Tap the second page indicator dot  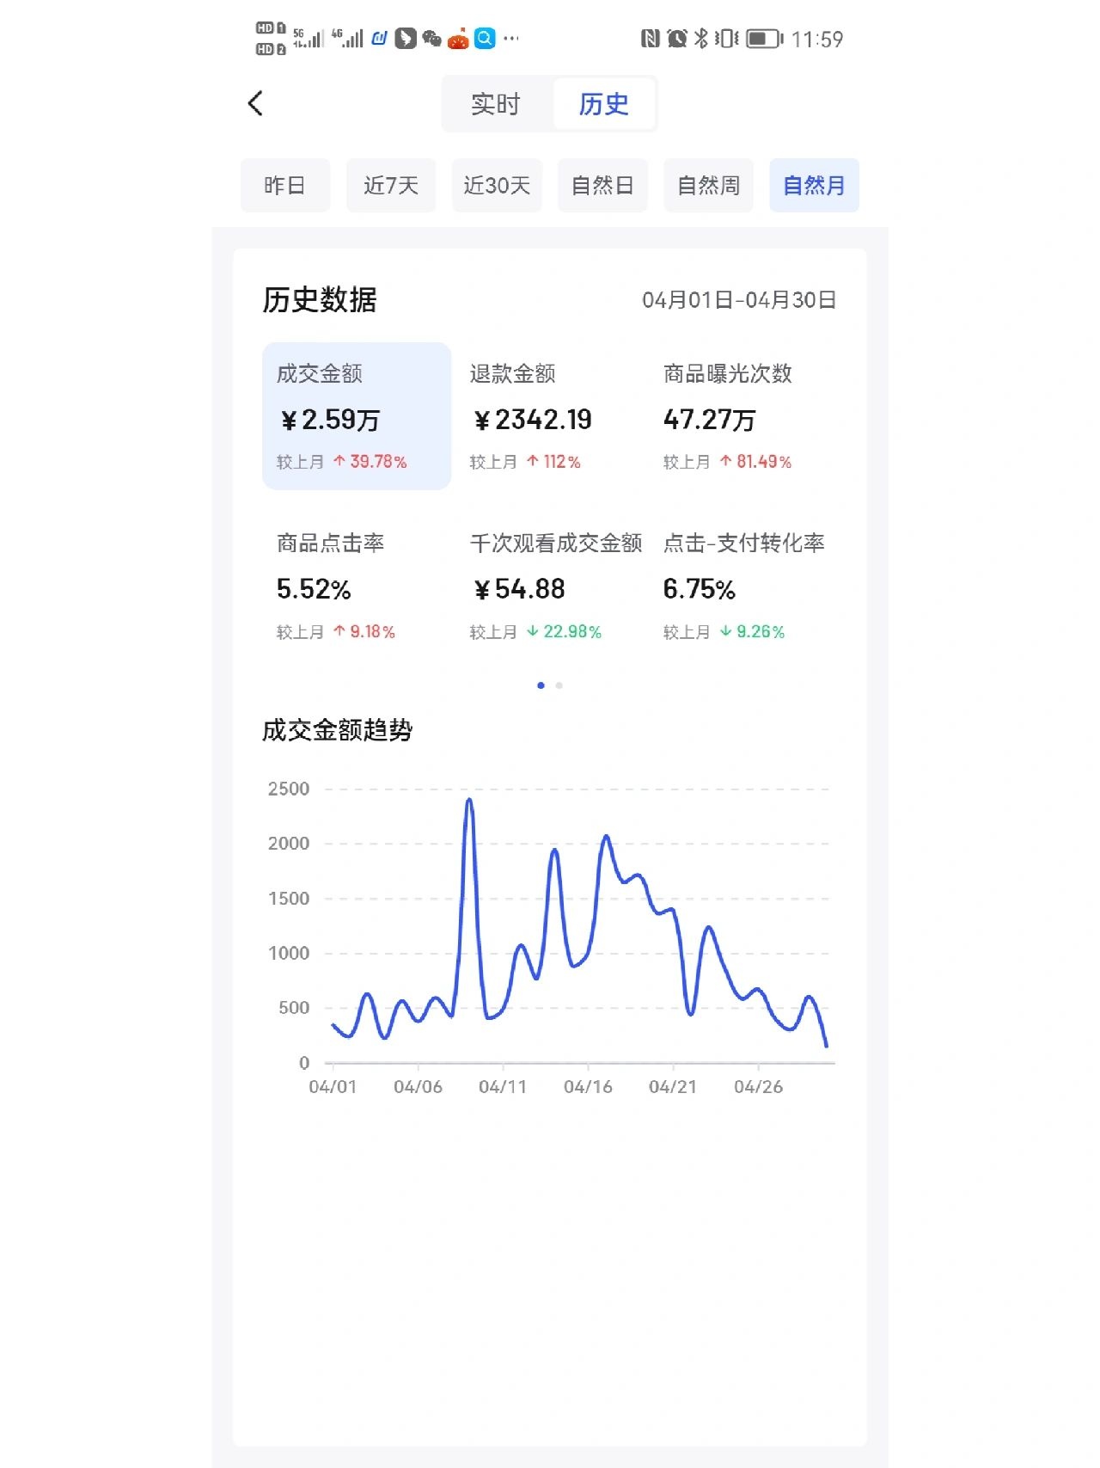point(559,685)
